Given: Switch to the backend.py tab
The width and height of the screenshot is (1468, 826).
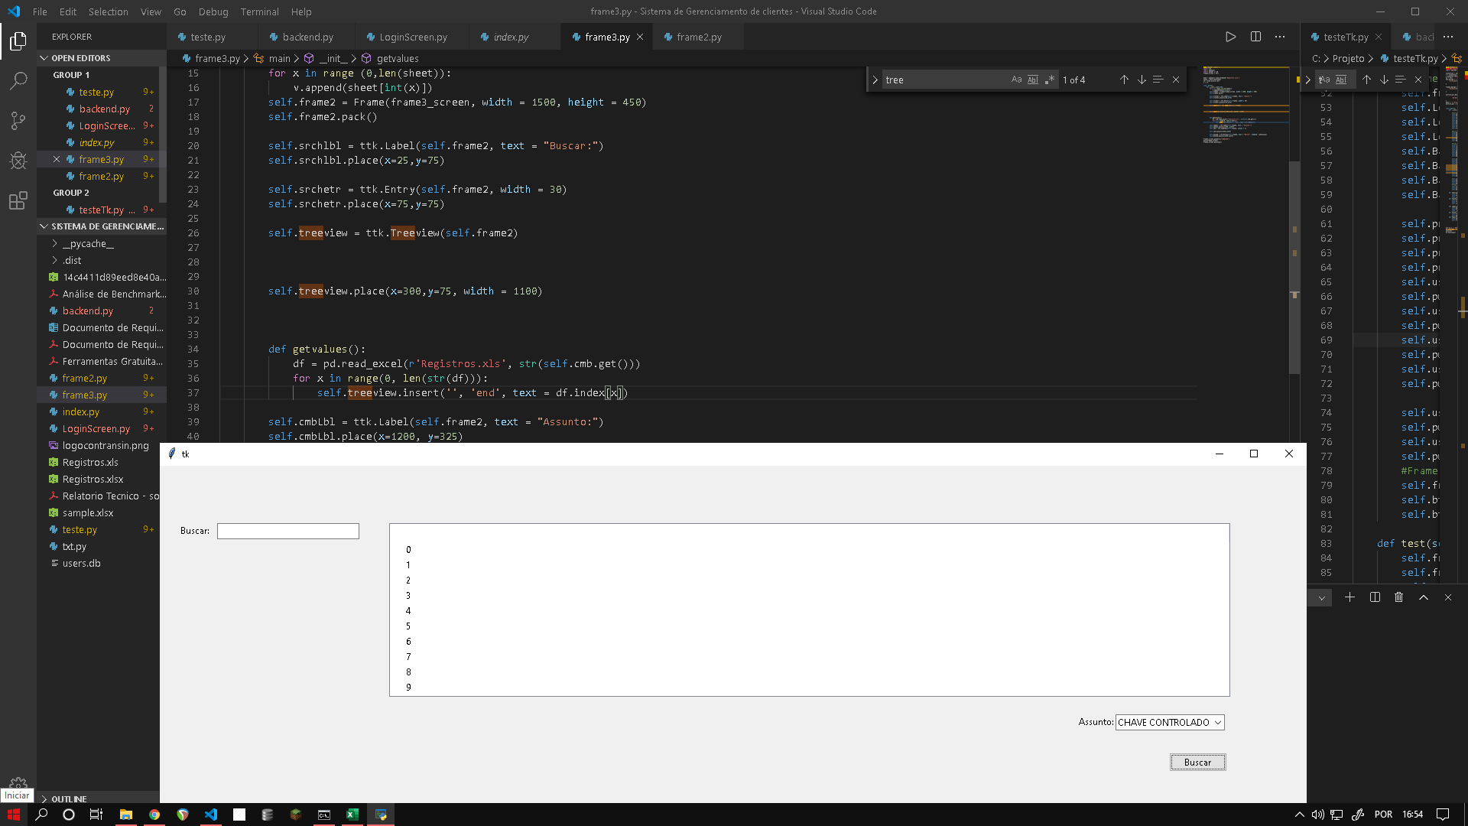Looking at the screenshot, I should tap(307, 37).
